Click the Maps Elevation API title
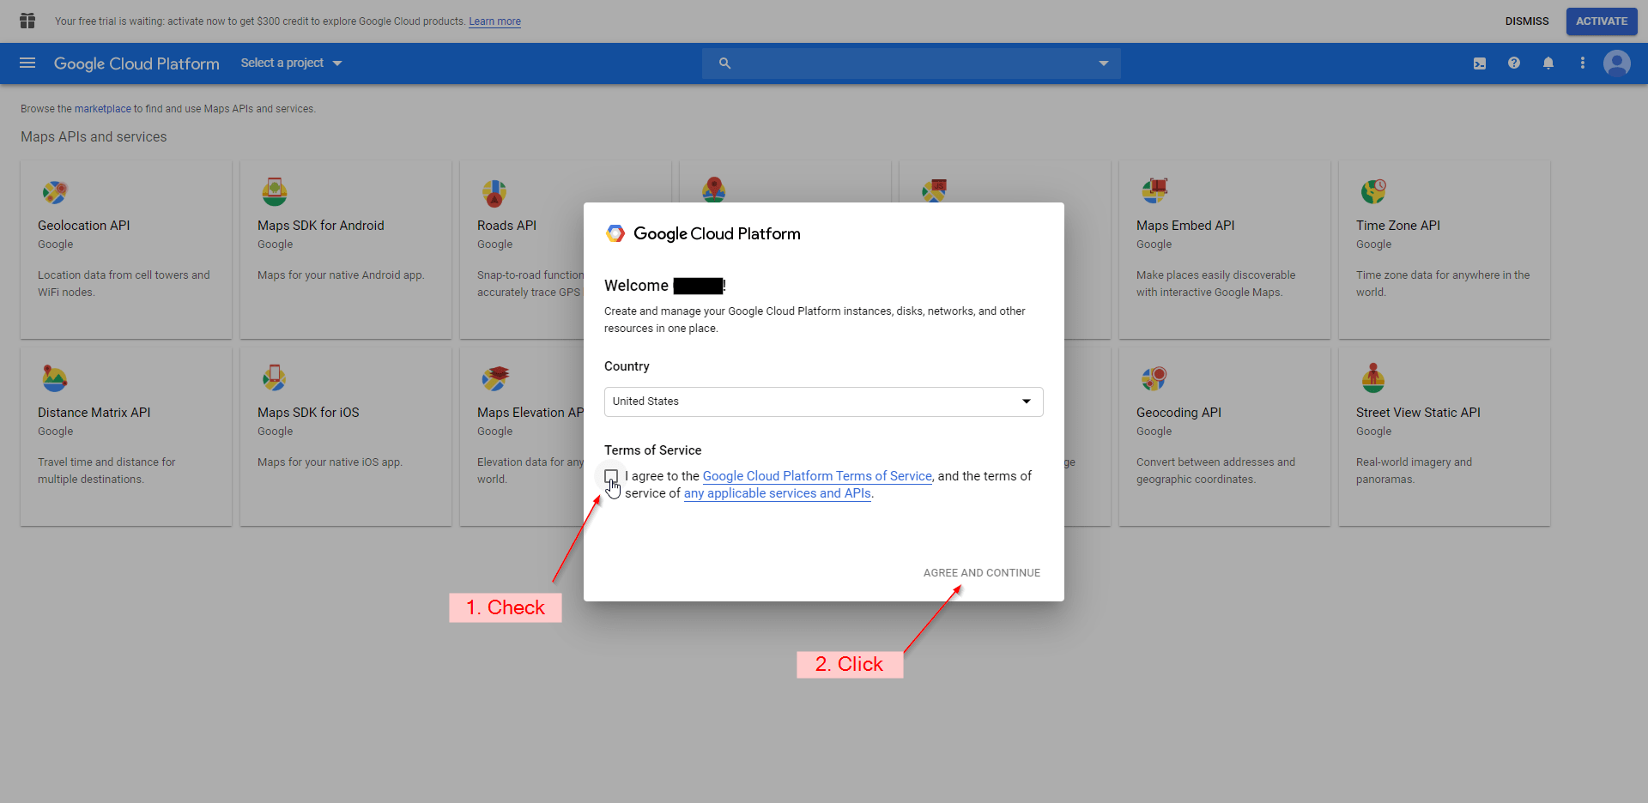This screenshot has height=803, width=1648. coord(530,413)
